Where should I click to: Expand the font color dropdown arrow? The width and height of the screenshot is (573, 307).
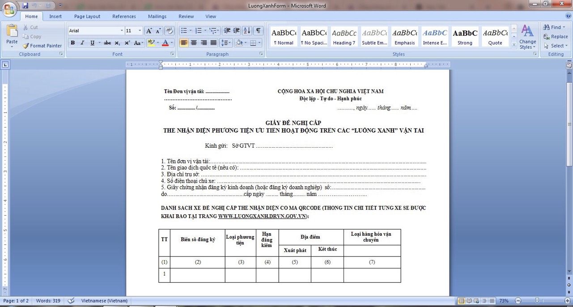(172, 43)
